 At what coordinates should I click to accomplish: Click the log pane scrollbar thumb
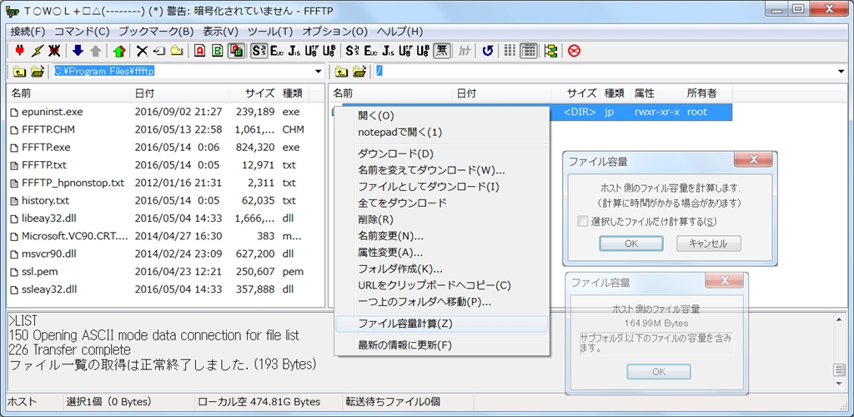coord(839,371)
